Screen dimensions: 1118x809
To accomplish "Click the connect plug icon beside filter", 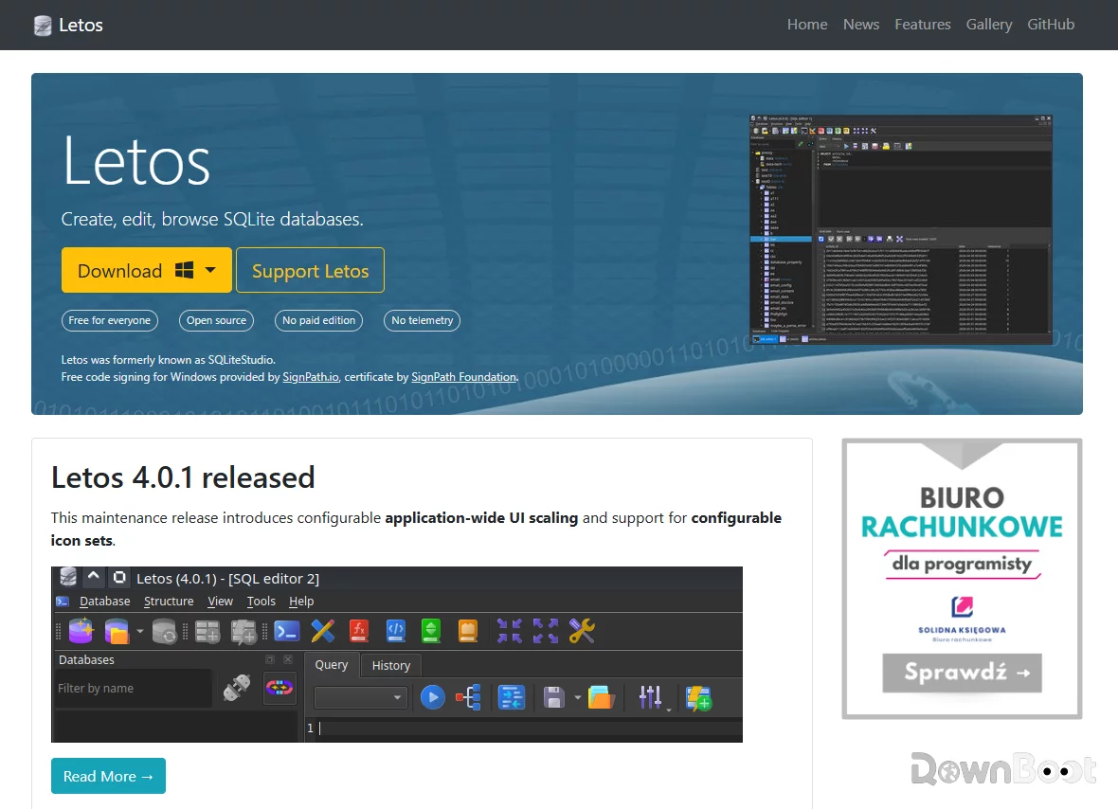I will (x=237, y=688).
